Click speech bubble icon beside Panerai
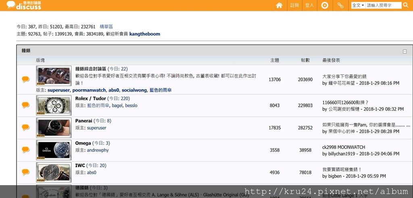 (25, 127)
